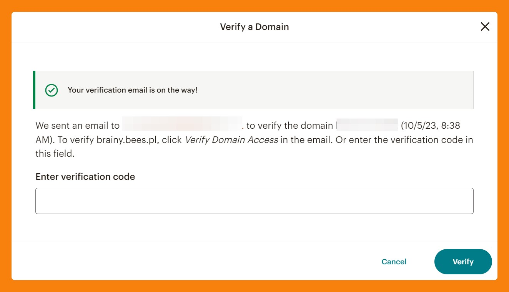The height and width of the screenshot is (292, 509).
Task: Click the green success checkmark icon
Action: pos(52,90)
